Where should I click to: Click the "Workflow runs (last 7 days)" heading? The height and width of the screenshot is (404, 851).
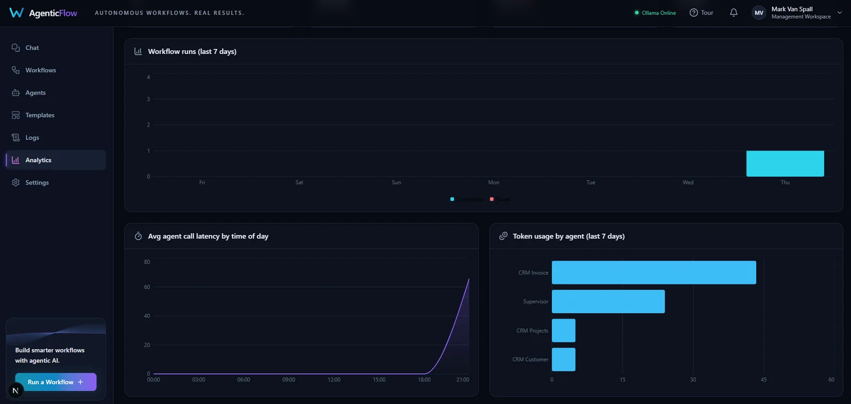tap(192, 52)
